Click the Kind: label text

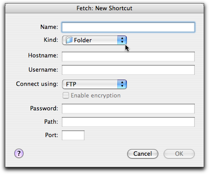pos(51,40)
